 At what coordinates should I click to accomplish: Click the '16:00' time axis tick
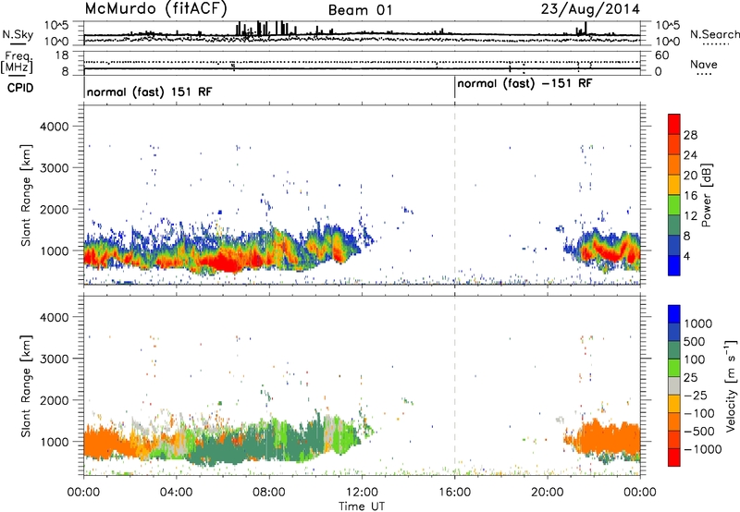[454, 493]
